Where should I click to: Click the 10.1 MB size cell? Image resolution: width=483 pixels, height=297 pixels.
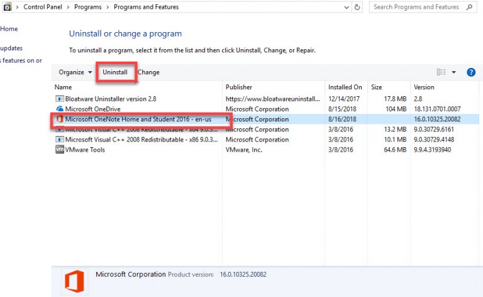coord(395,140)
